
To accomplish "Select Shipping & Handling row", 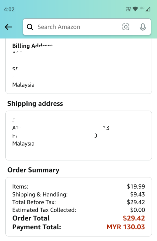I will (x=78, y=195).
